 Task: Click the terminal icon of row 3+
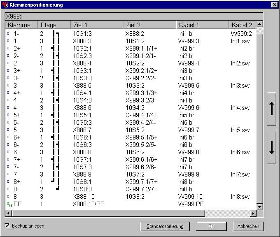pyautogui.click(x=8, y=71)
